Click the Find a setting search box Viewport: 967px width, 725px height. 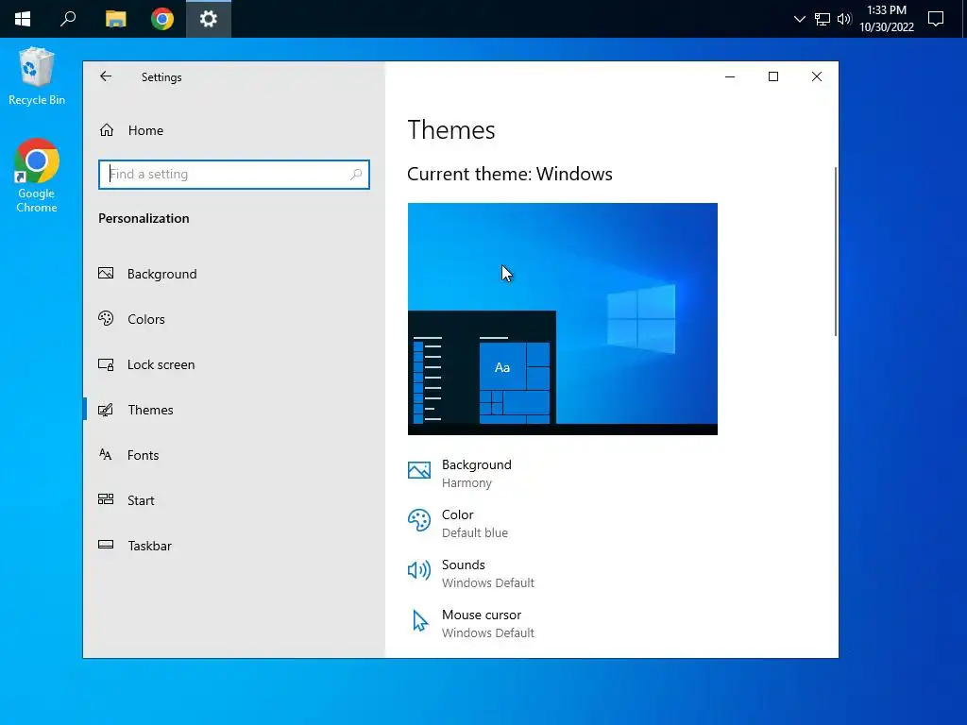pos(234,175)
